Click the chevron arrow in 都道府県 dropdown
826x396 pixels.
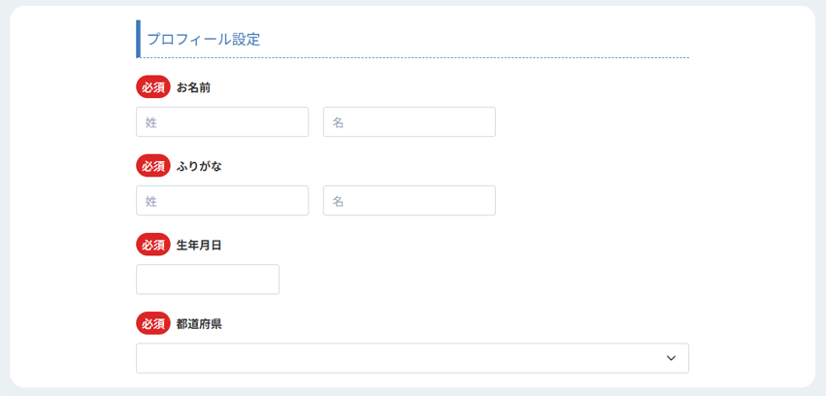pyautogui.click(x=671, y=358)
